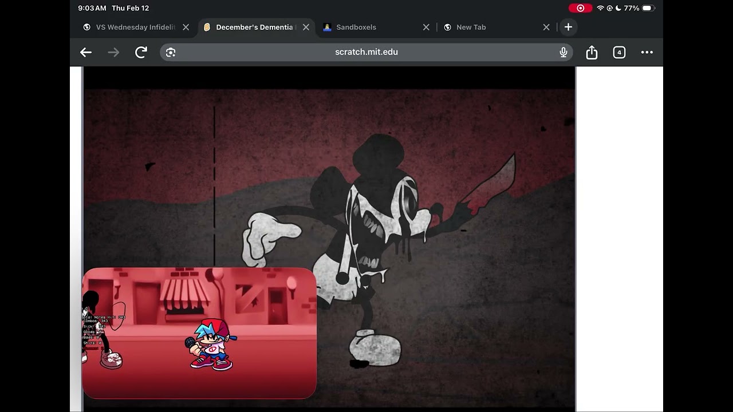Screen dimensions: 733x412
Task: Tap the battery icon in status bar
Action: 648,8
